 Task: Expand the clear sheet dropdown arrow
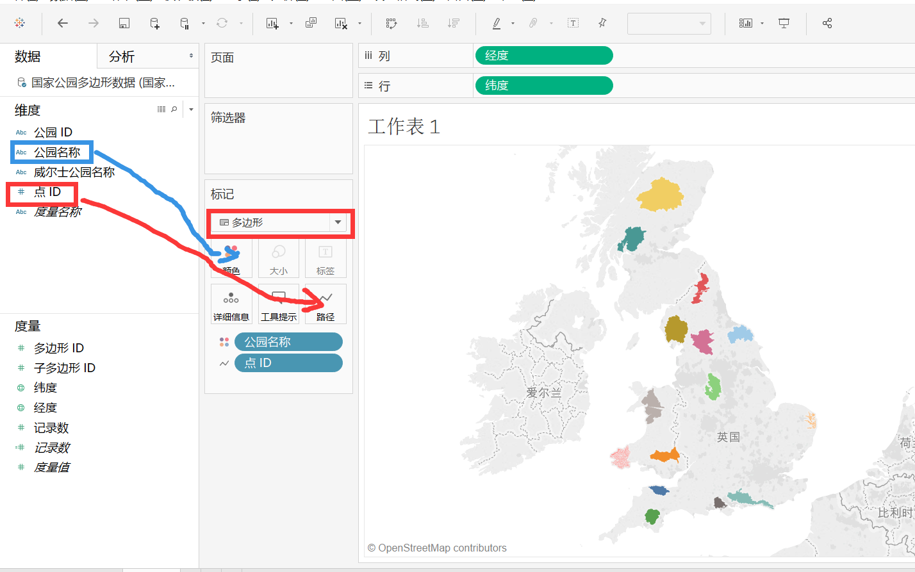point(359,24)
